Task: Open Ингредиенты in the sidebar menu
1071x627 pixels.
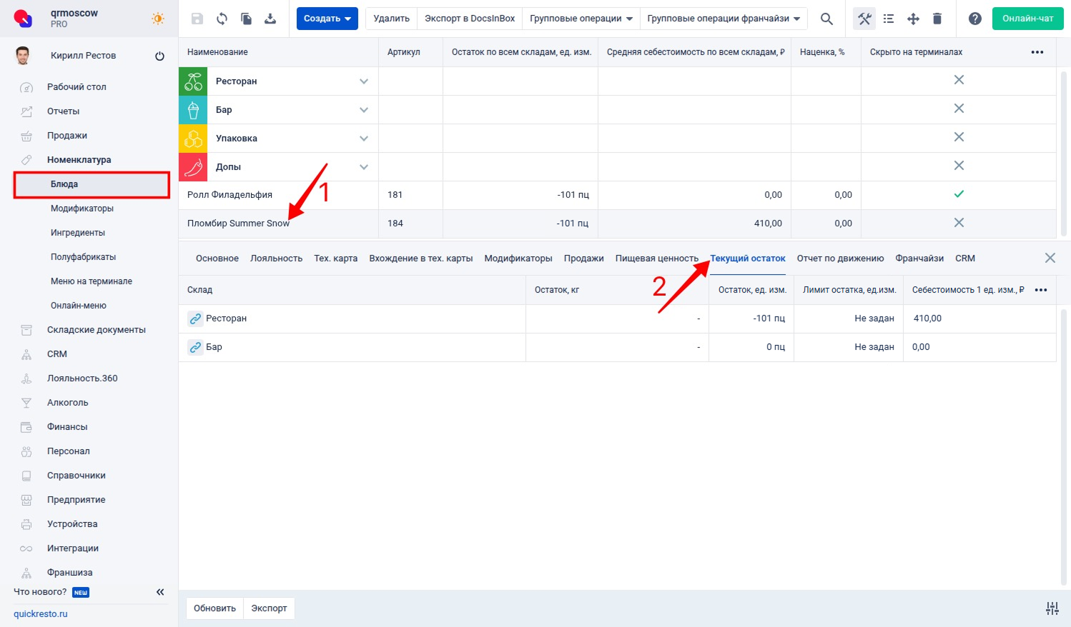Action: coord(78,233)
